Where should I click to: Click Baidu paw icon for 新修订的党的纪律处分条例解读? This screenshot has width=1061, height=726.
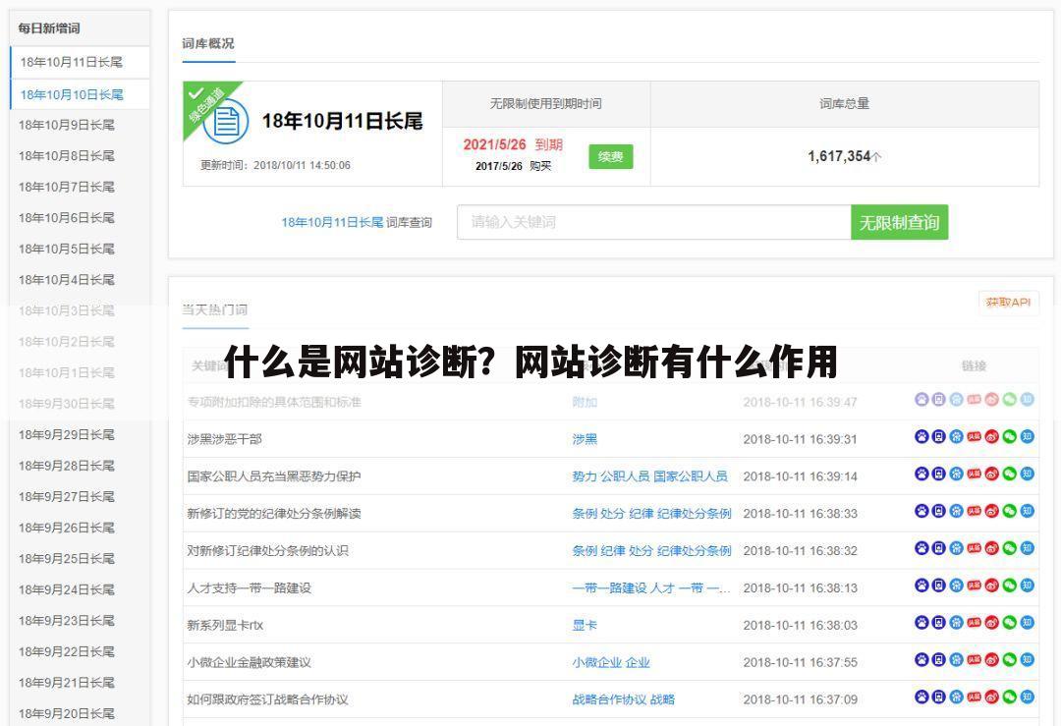pyautogui.click(x=921, y=511)
